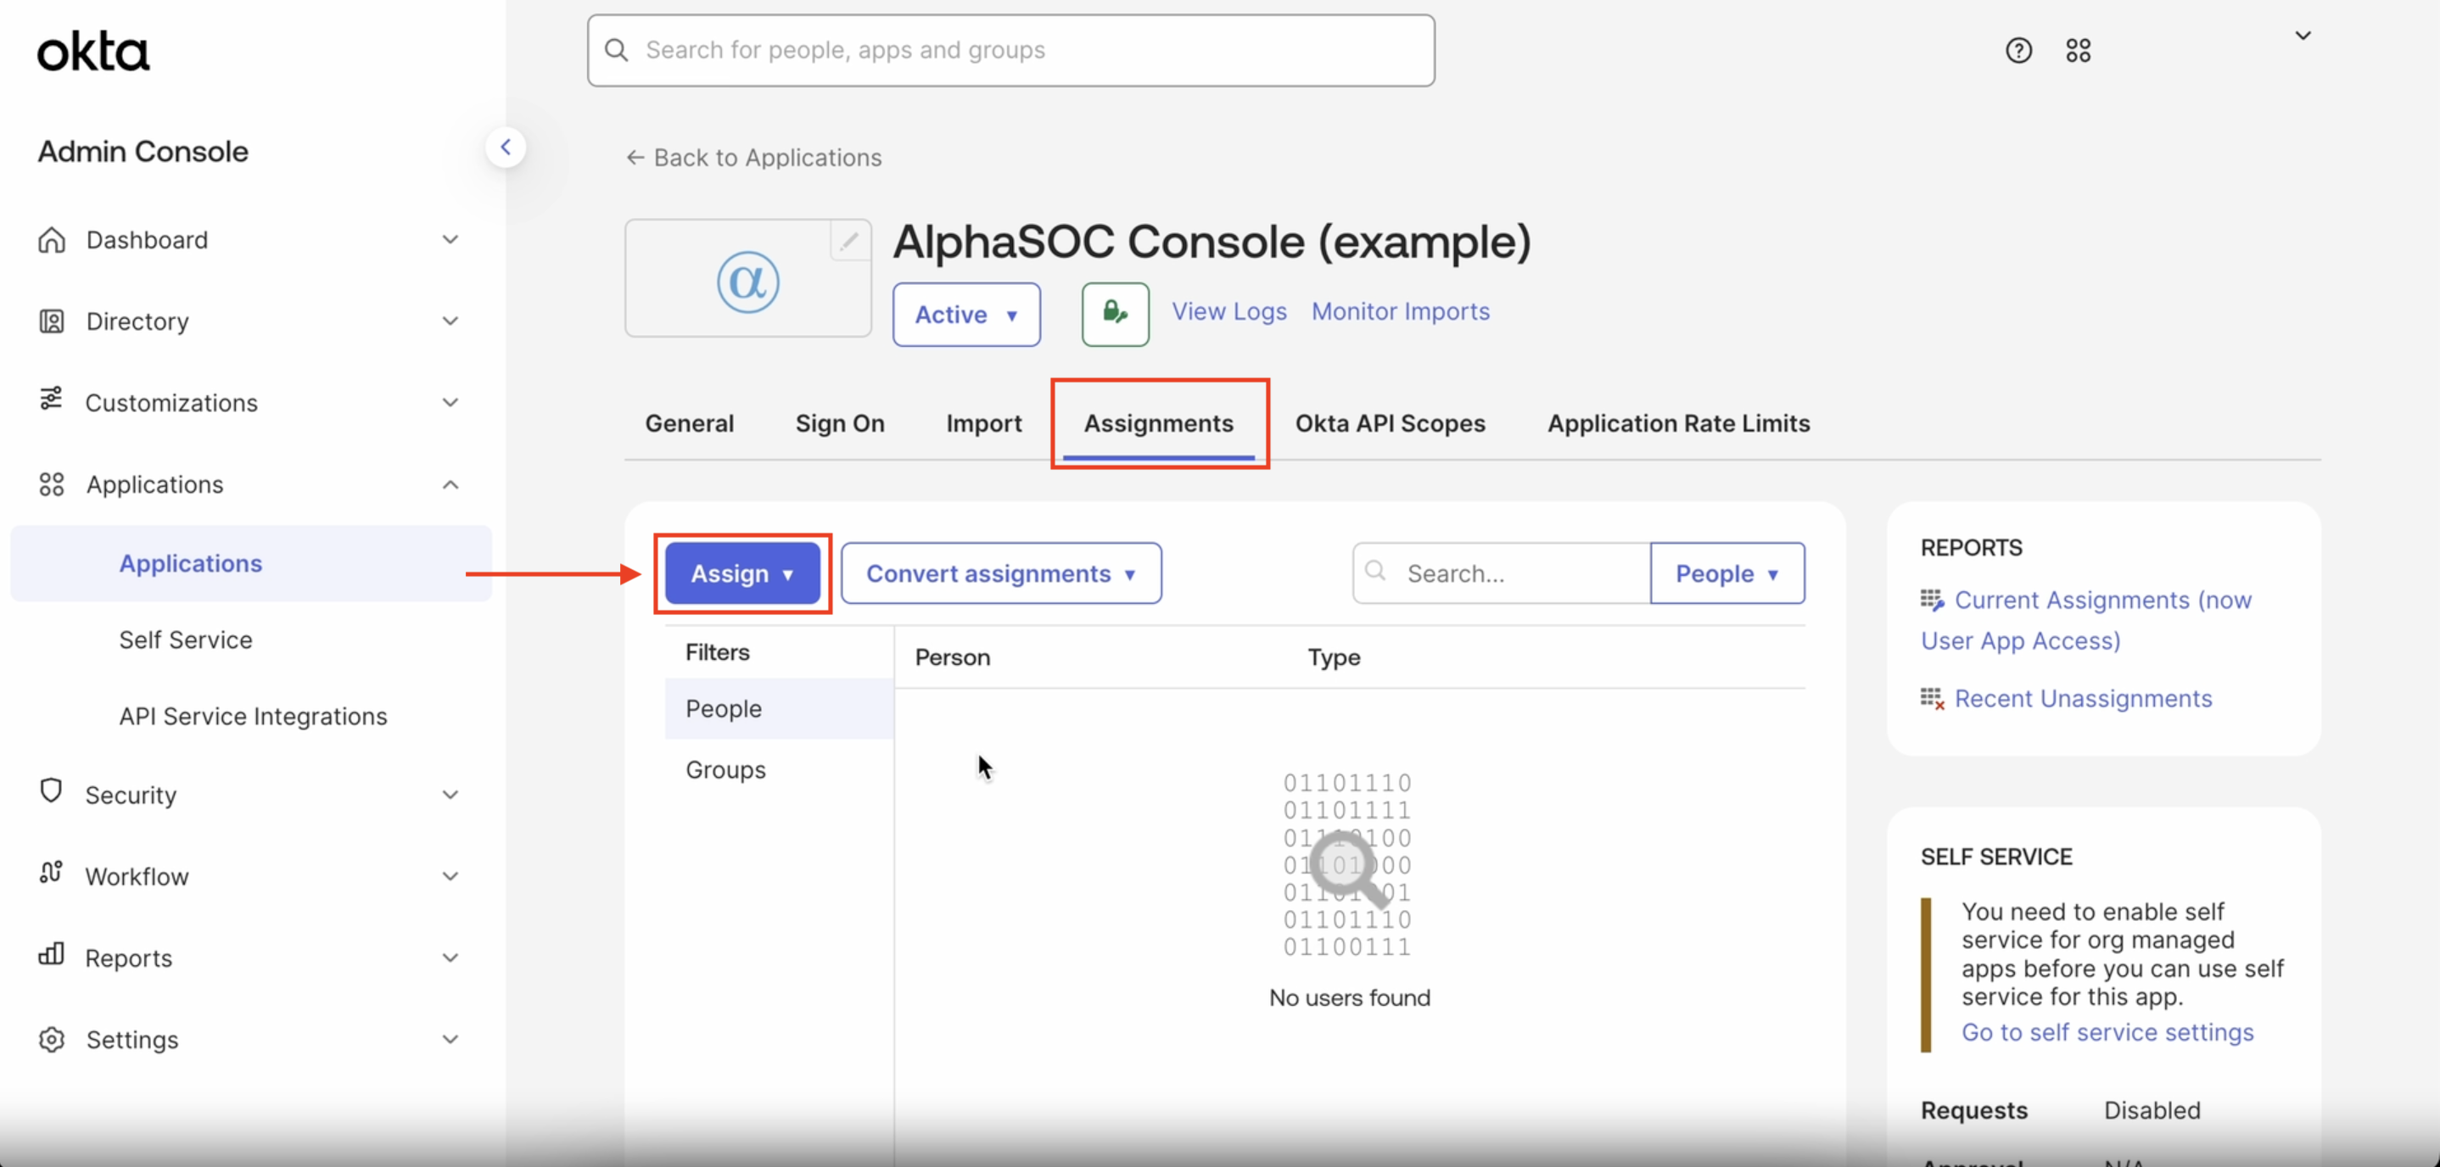Click the edit logo pencil icon
This screenshot has width=2440, height=1167.
click(x=848, y=241)
